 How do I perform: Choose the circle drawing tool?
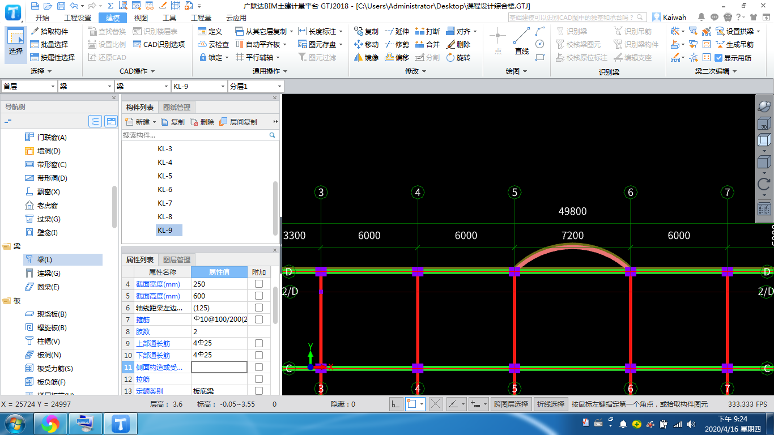pos(540,44)
